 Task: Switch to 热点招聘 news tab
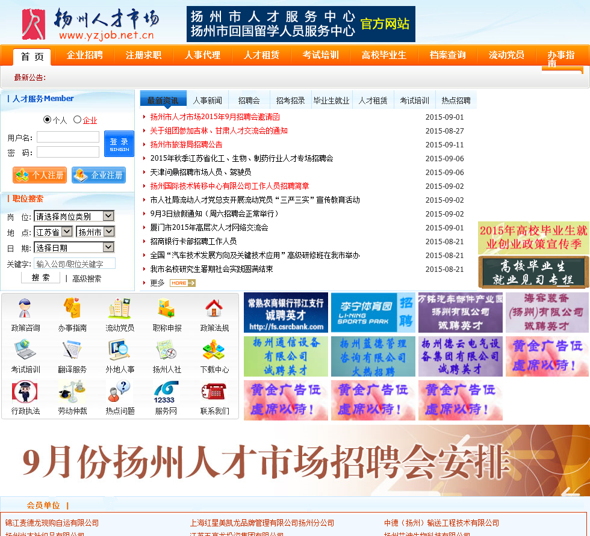tap(456, 100)
